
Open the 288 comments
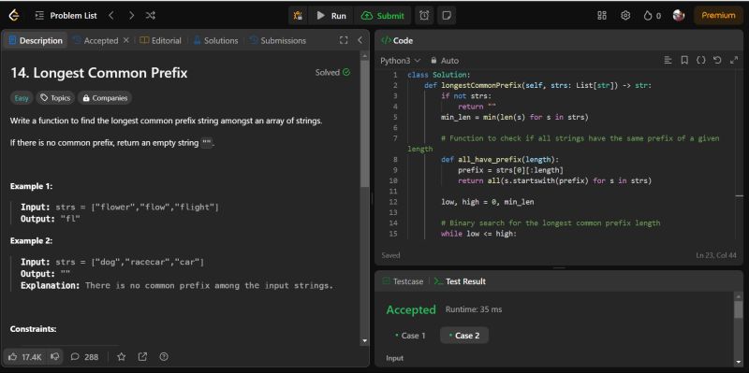[84, 357]
